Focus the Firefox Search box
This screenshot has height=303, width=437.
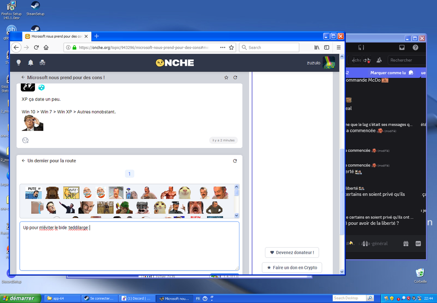[x=269, y=48]
